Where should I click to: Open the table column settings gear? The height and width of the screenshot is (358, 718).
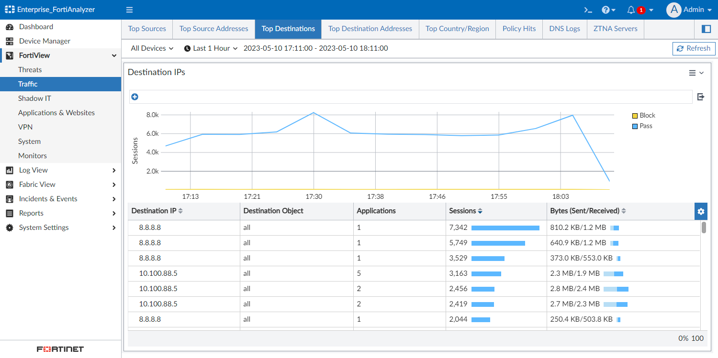[x=700, y=211]
